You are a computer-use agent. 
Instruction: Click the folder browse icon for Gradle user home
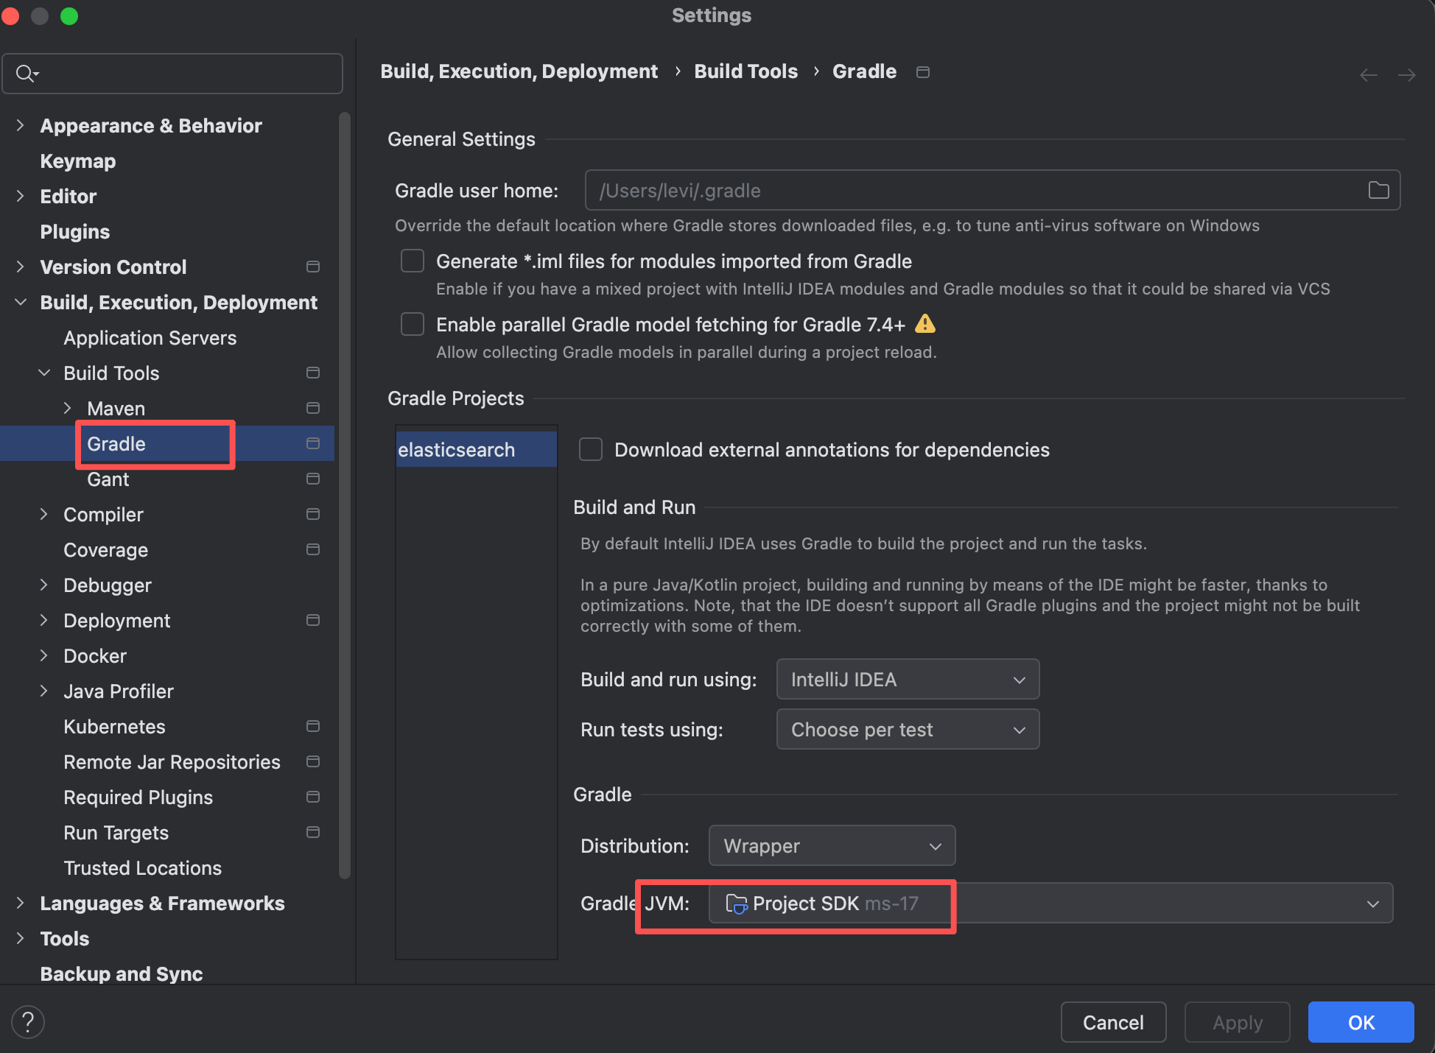click(1378, 191)
